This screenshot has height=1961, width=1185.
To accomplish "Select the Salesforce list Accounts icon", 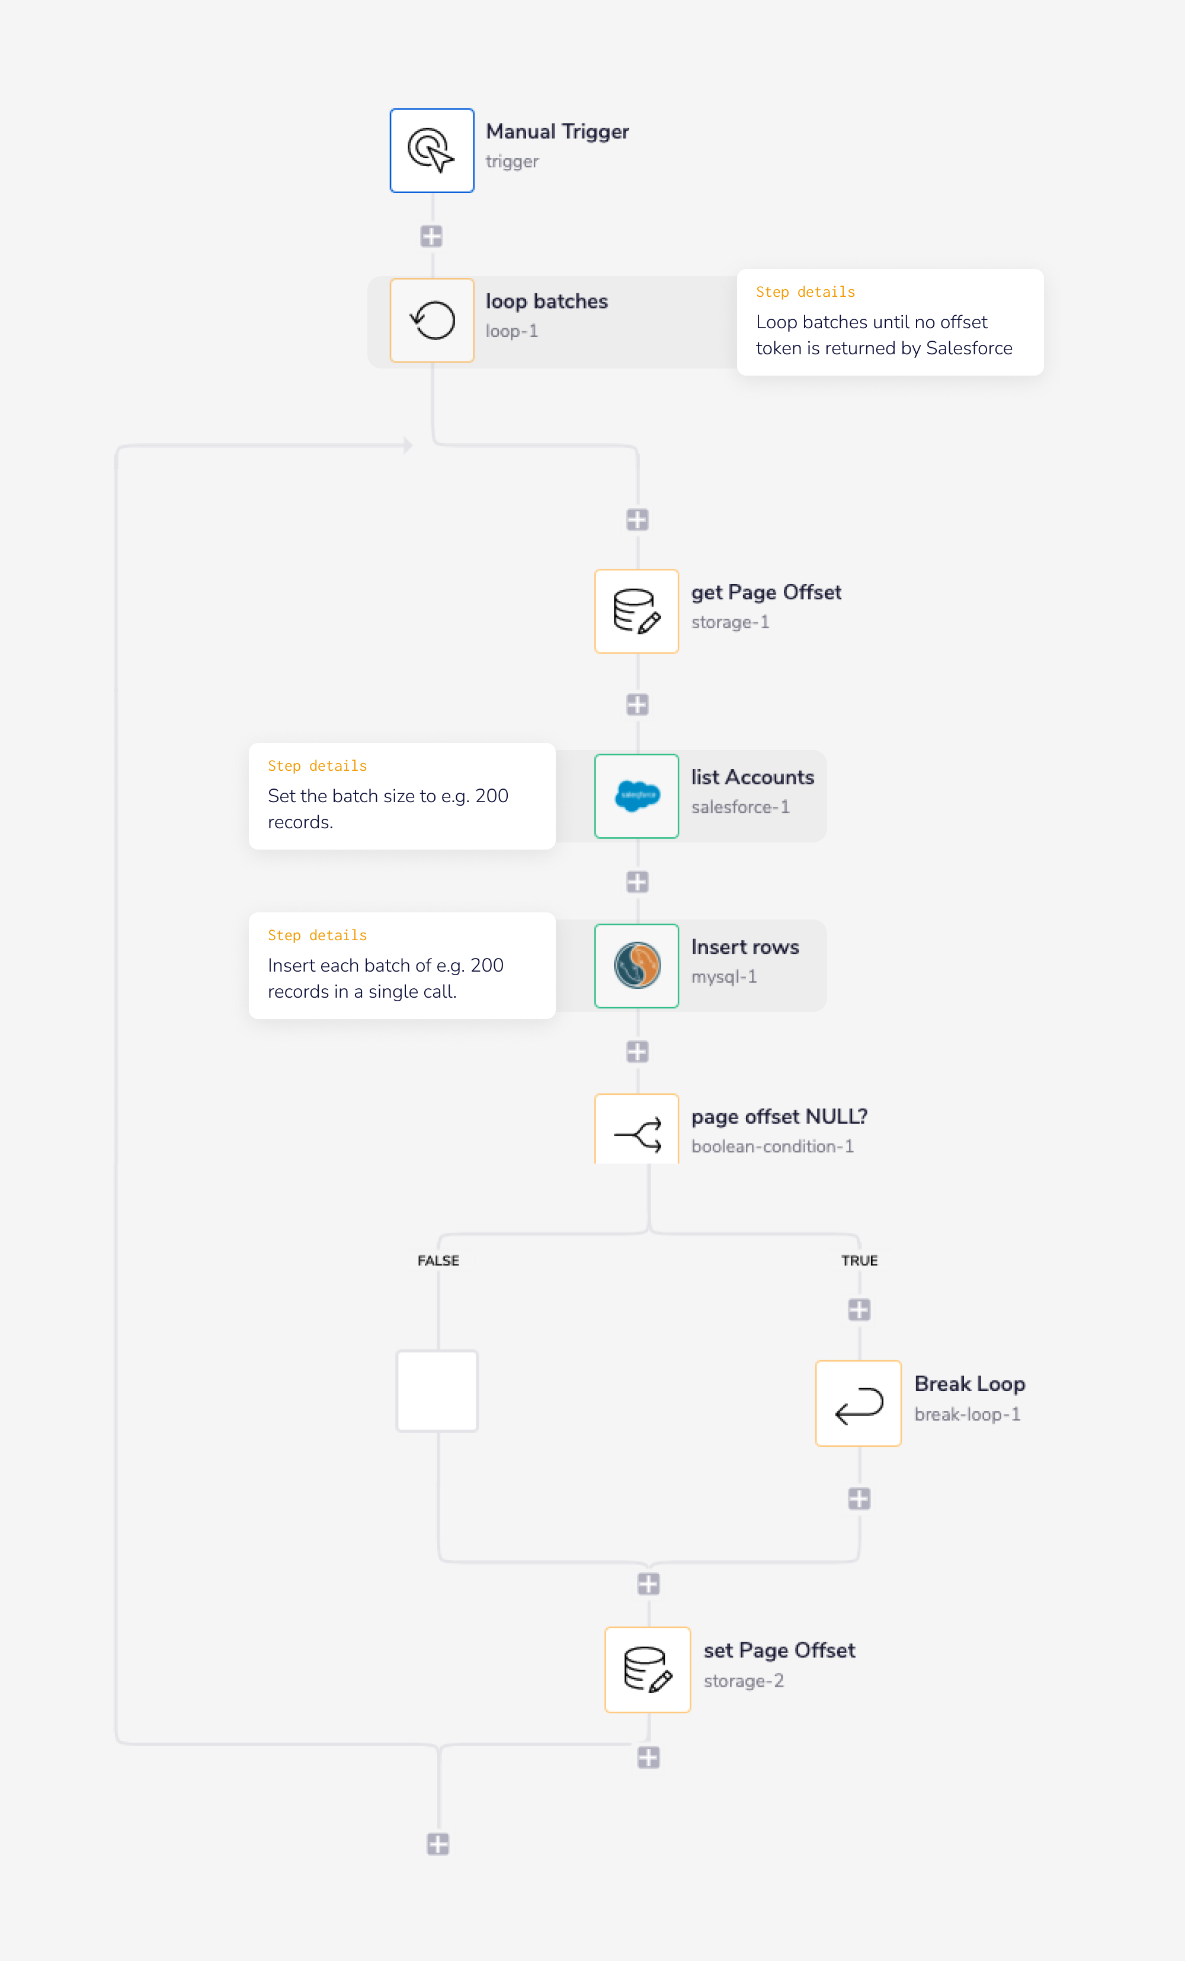I will pyautogui.click(x=636, y=796).
